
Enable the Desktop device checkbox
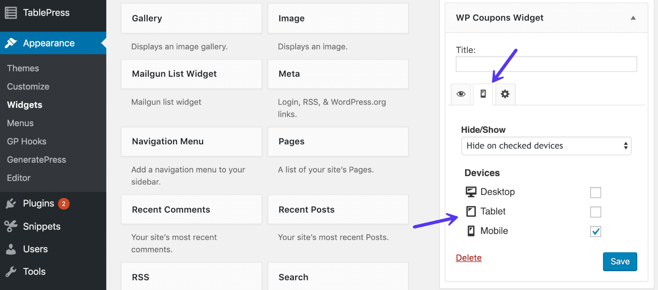pyautogui.click(x=595, y=192)
